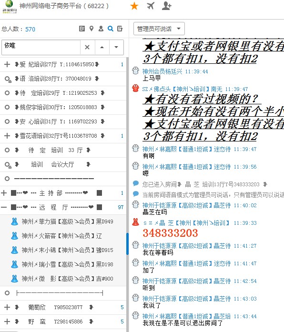Collapse the 远程厅 channel group
The width and height of the screenshot is (284, 332).
pyautogui.click(x=4, y=207)
